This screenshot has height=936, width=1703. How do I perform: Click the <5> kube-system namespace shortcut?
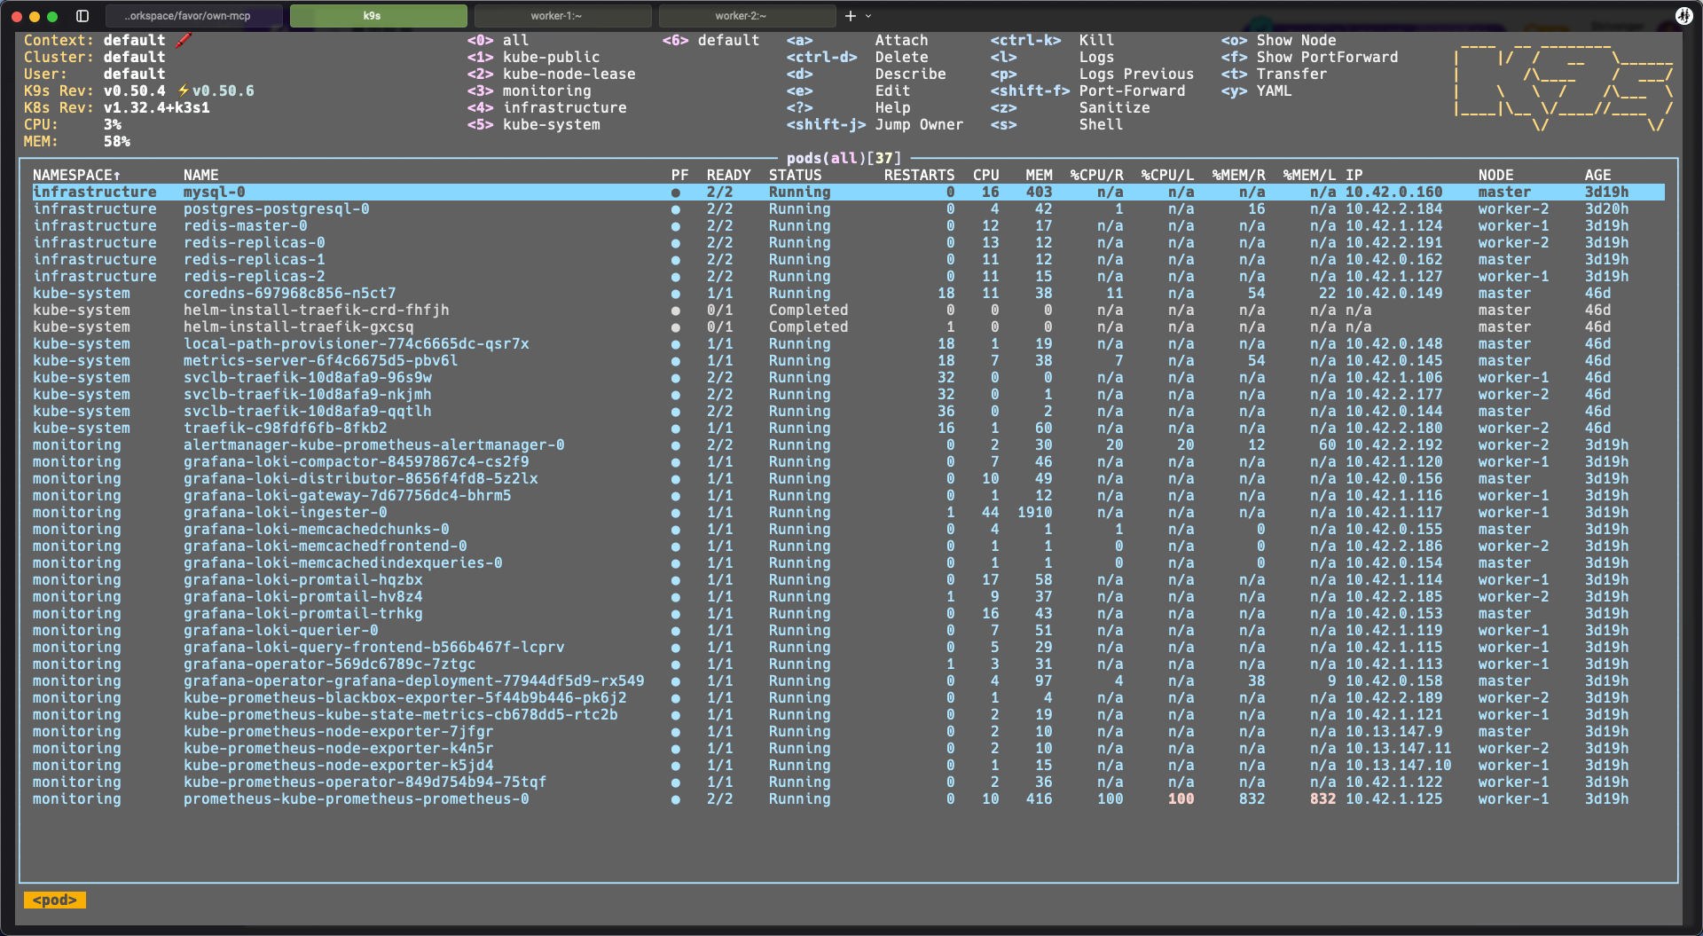[533, 125]
